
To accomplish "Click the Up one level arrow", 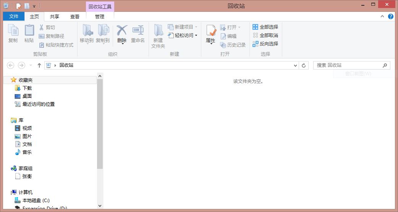I will (x=39, y=65).
